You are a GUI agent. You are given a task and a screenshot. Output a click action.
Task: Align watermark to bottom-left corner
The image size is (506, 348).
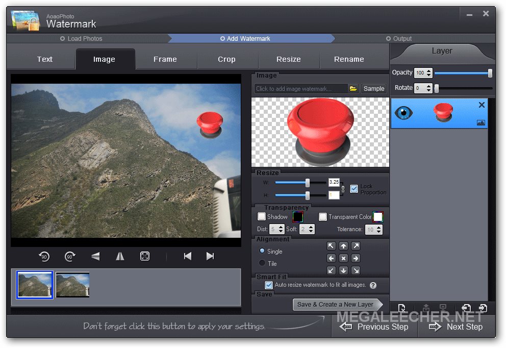tap(331, 270)
